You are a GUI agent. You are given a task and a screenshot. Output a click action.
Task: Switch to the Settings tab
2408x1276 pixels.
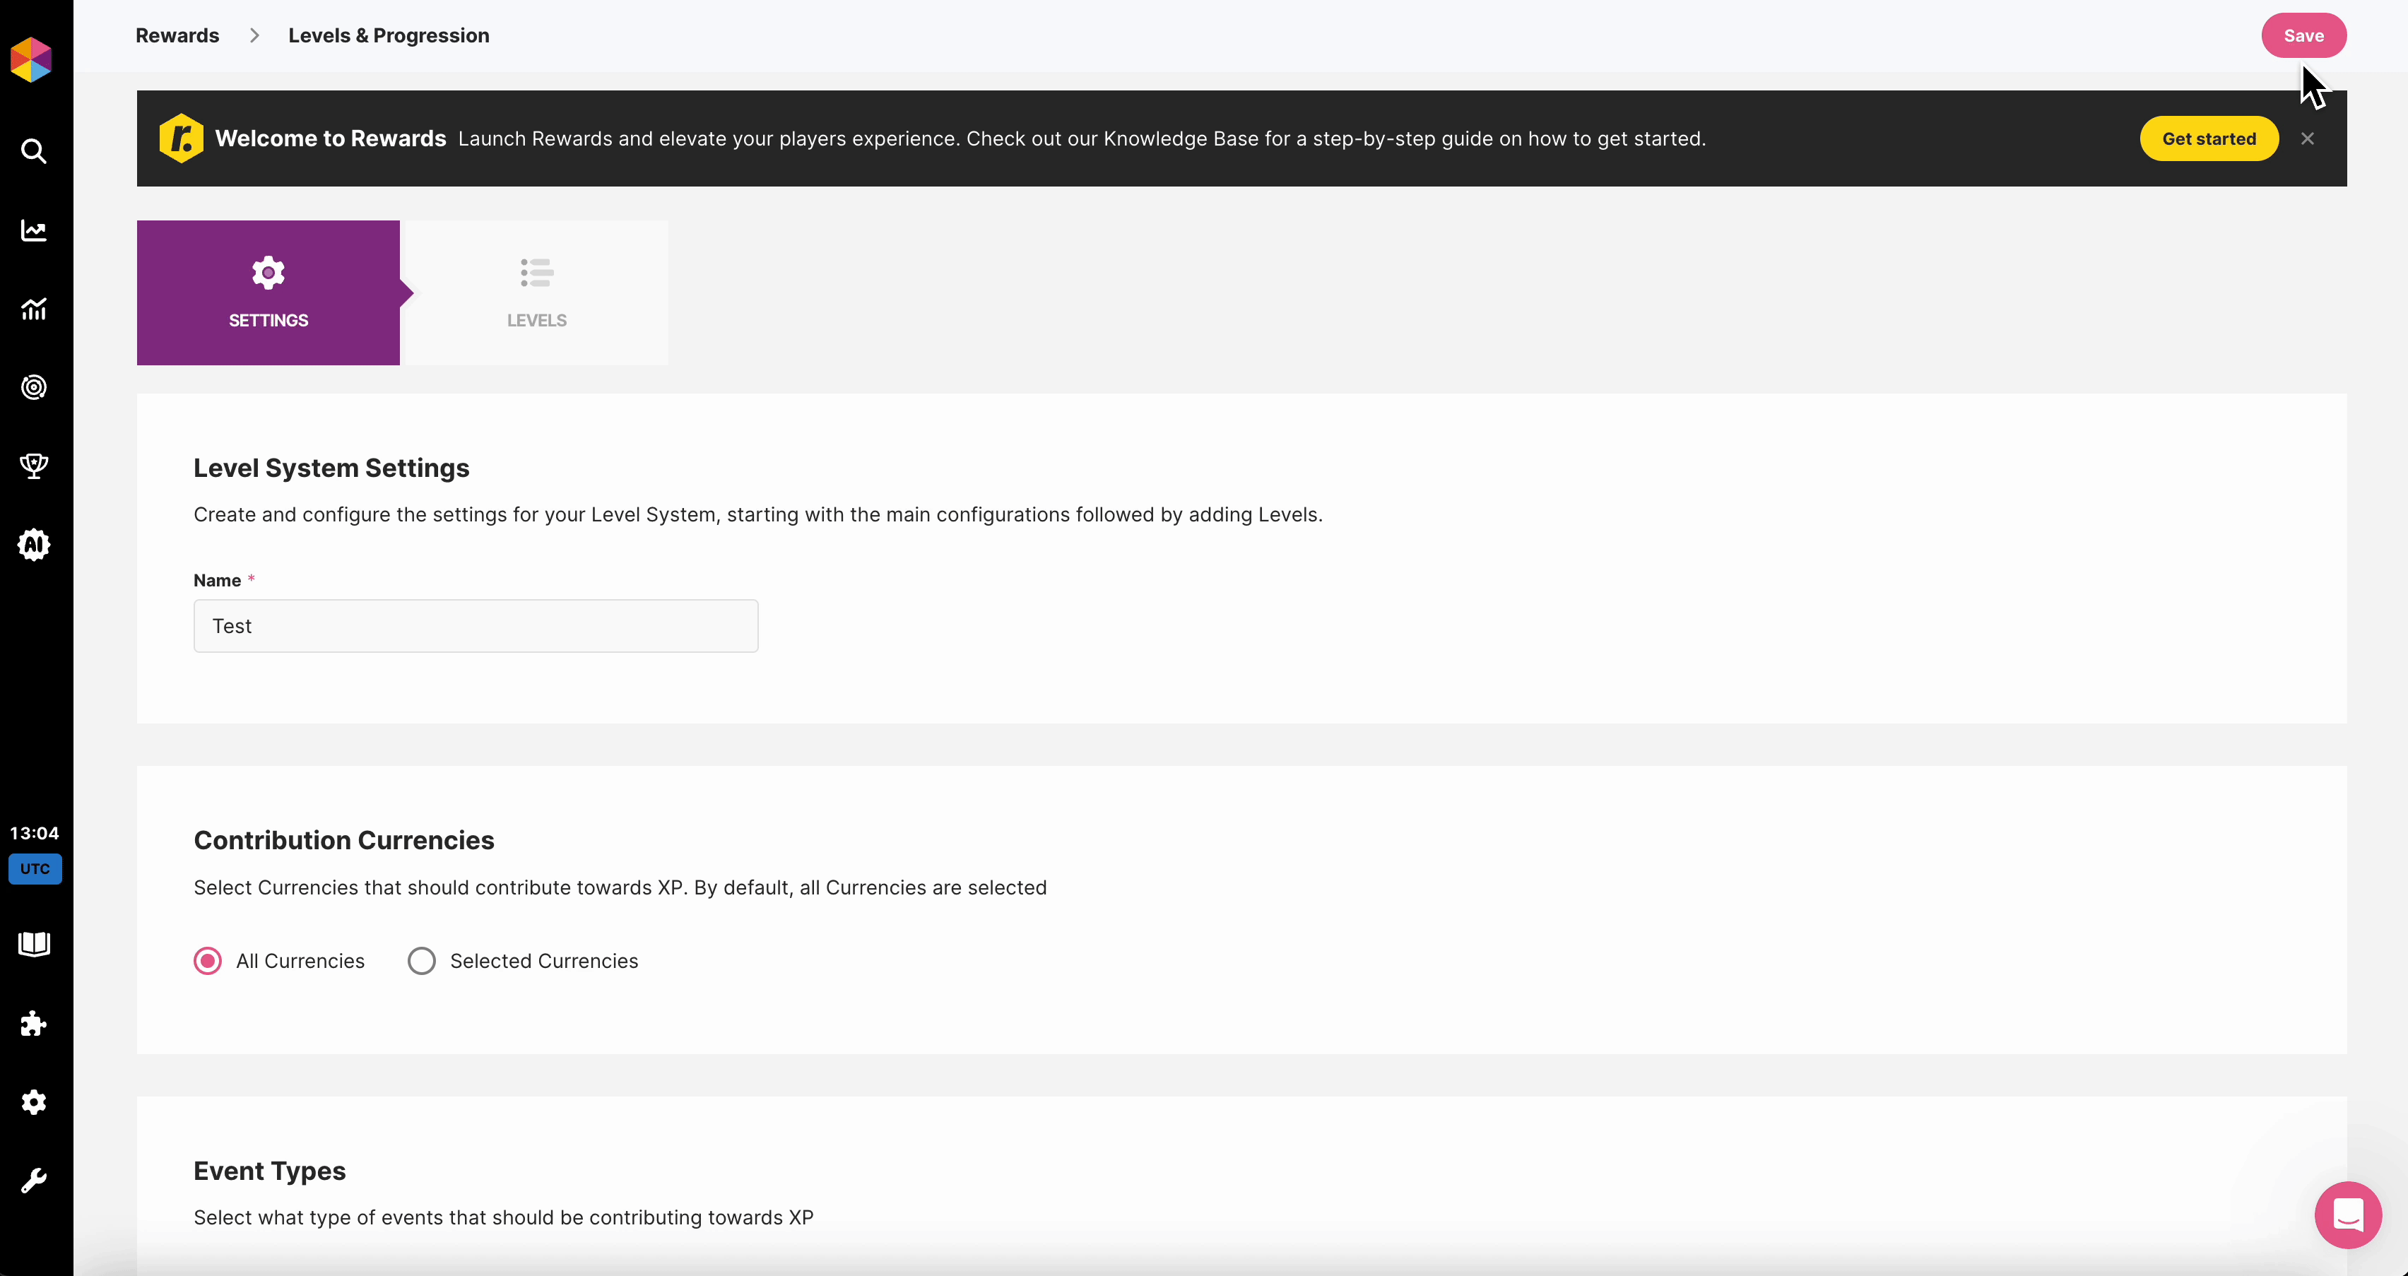click(268, 293)
